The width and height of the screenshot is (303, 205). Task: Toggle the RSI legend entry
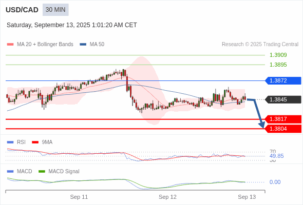coord(16,142)
